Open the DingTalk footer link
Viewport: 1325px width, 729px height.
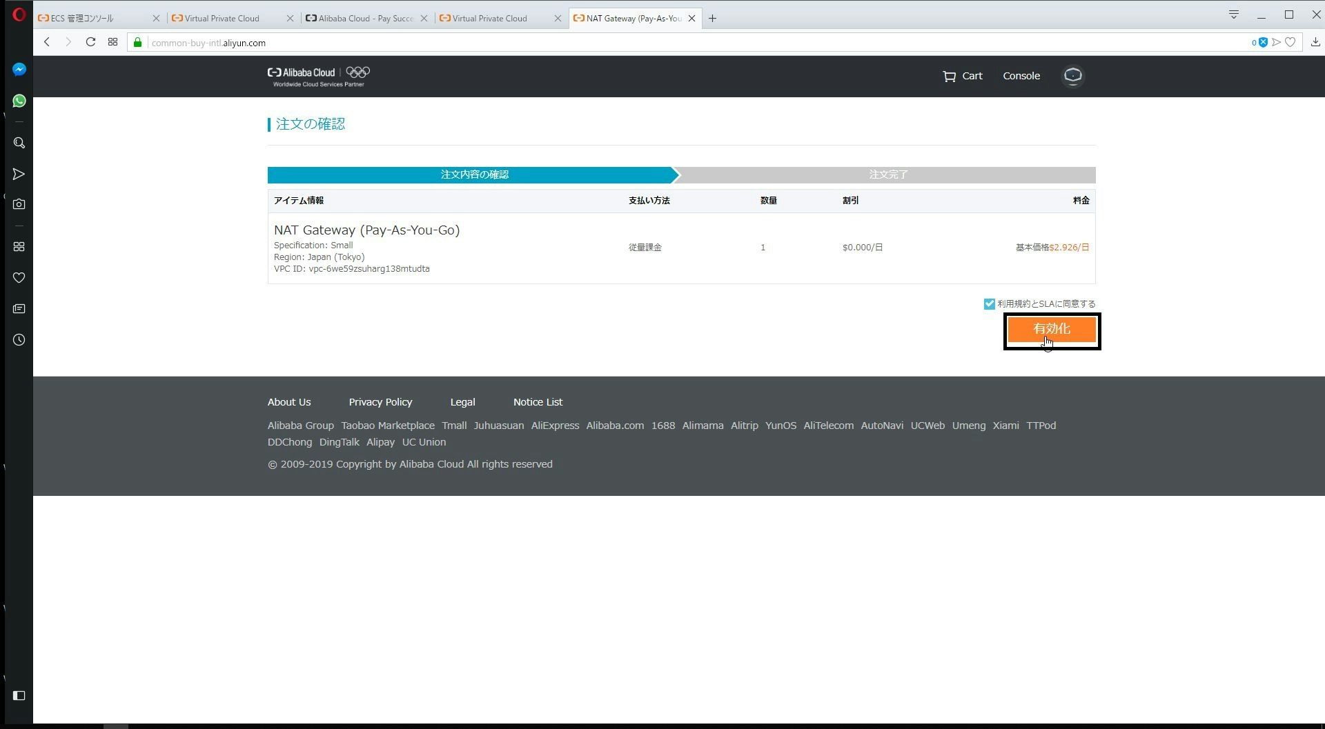click(340, 442)
